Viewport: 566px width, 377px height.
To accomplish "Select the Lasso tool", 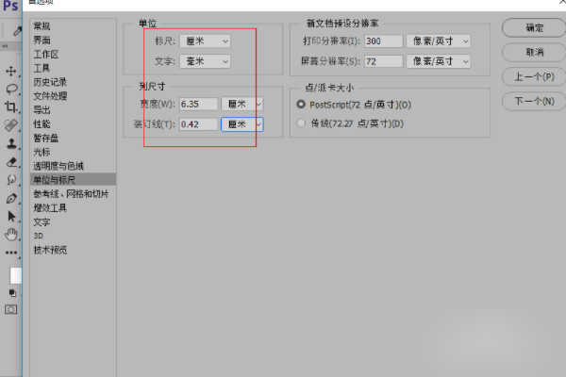I will (x=11, y=89).
